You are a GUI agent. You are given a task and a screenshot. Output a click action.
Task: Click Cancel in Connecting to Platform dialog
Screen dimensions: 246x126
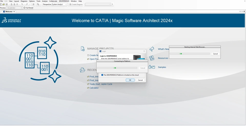143,68
